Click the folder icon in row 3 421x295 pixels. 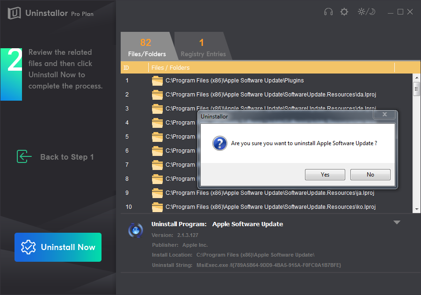157,109
